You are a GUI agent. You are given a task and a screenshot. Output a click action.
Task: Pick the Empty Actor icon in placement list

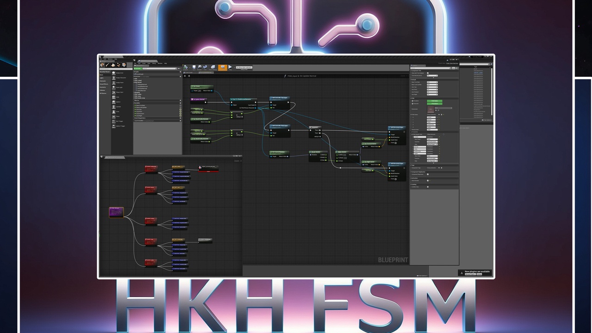tap(114, 73)
